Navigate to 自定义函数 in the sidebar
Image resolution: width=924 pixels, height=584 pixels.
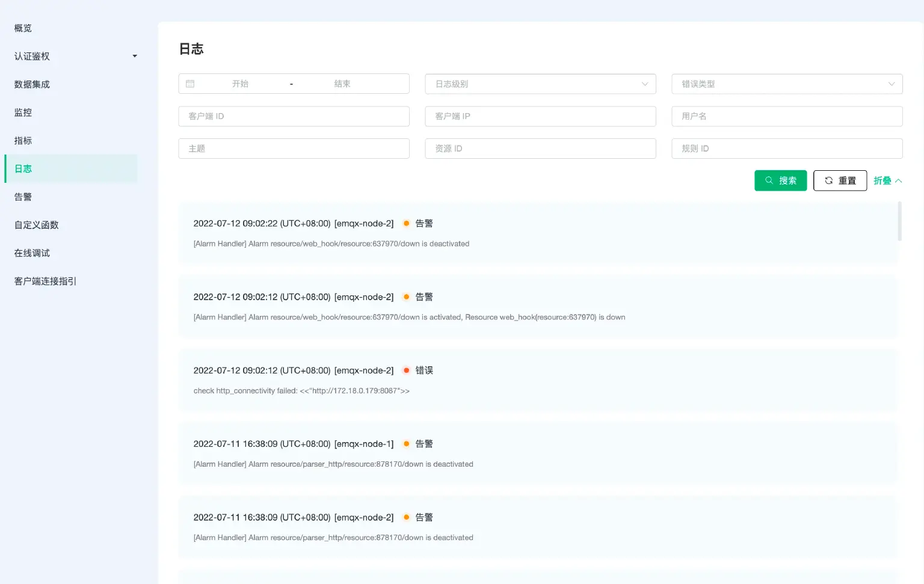pyautogui.click(x=37, y=225)
